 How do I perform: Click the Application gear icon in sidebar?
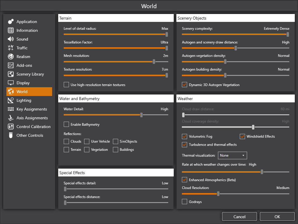pyautogui.click(x=11, y=22)
